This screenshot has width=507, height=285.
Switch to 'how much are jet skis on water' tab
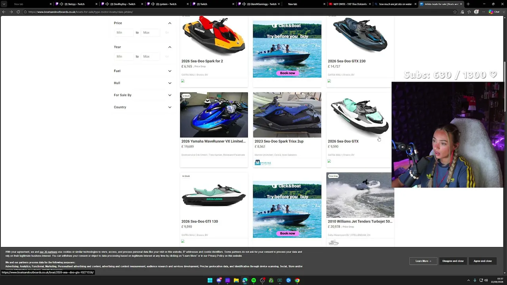[x=395, y=4]
